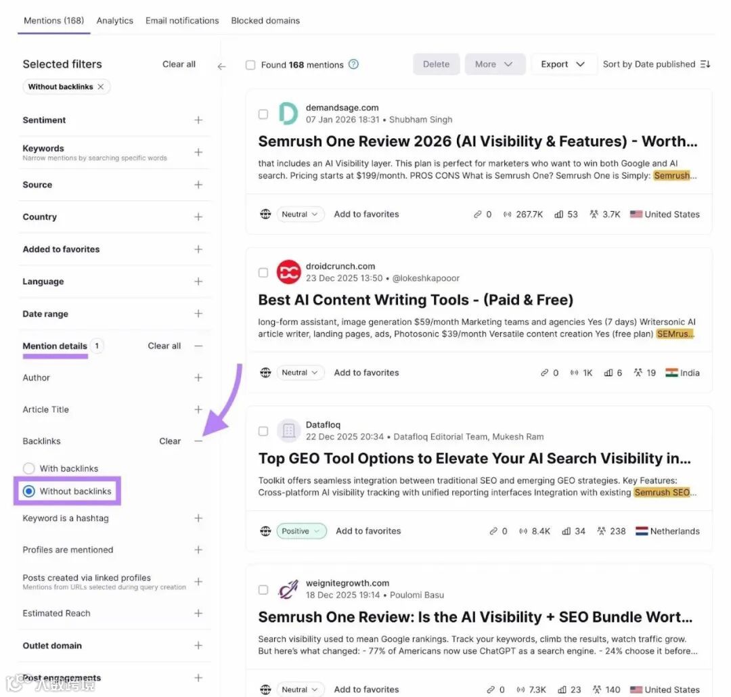Open Best AI Content Writing Tools article
Viewport: 731px width, 697px height.
416,300
